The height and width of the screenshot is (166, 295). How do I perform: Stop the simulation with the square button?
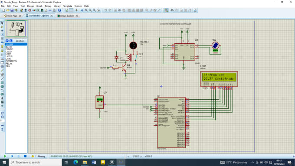(25, 156)
